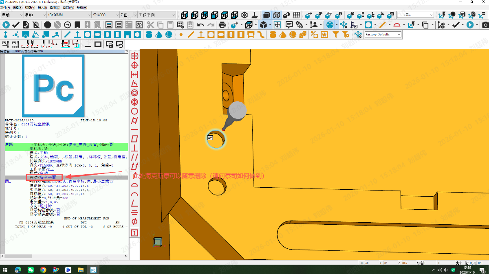The height and width of the screenshot is (274, 489).
Task: Open WeChat from the Windows taskbar
Action: 31,270
